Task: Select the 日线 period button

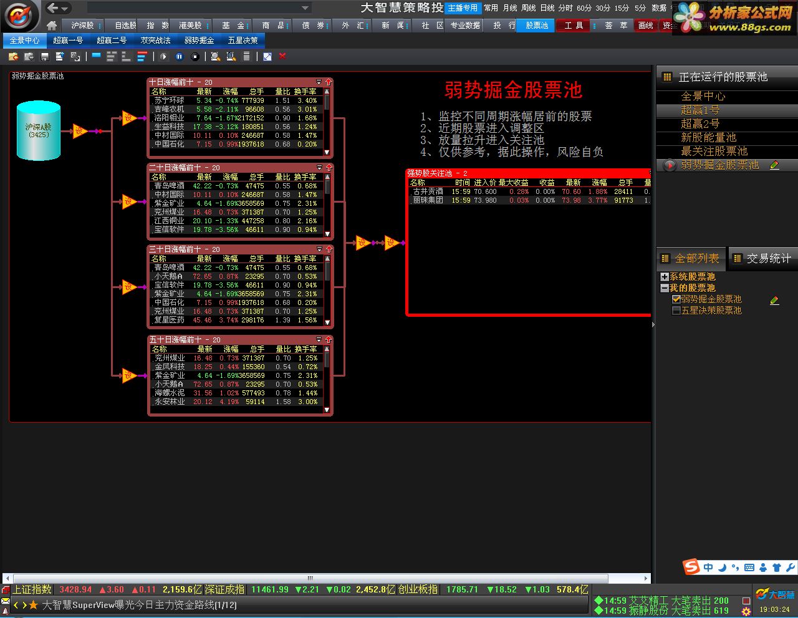Action: (547, 8)
